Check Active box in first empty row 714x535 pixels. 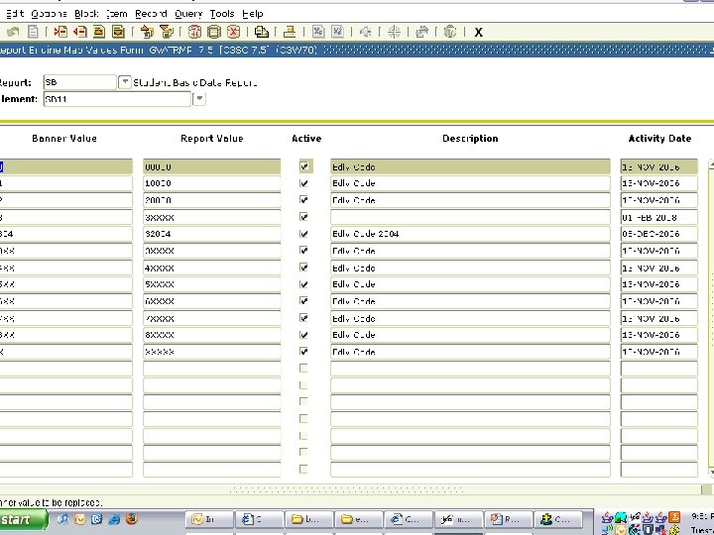coord(303,368)
